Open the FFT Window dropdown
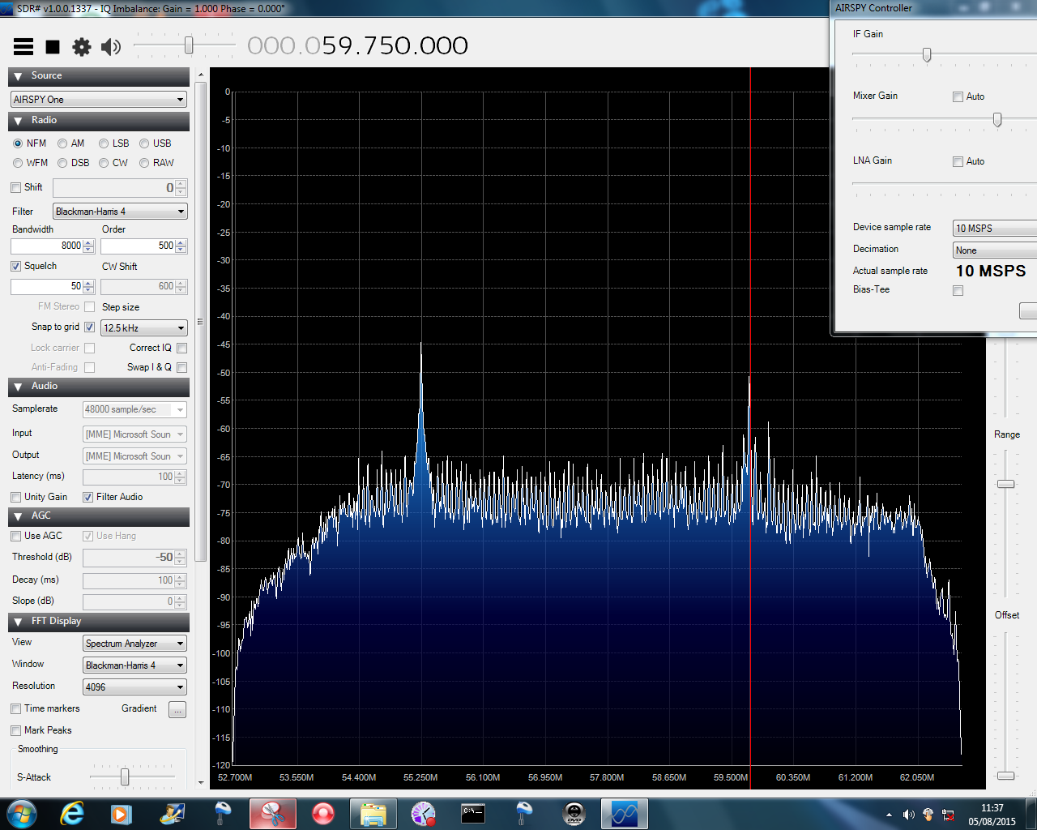 pos(134,665)
